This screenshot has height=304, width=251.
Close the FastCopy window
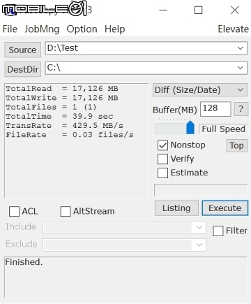click(x=235, y=10)
